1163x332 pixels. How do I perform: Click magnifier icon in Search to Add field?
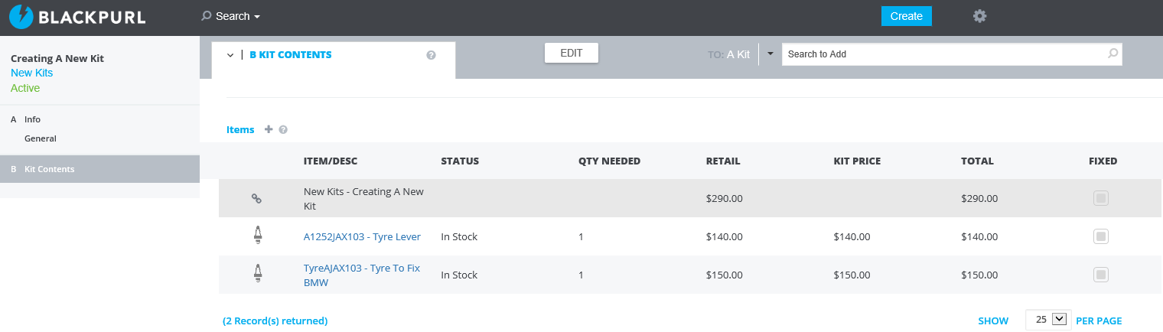tap(1113, 54)
